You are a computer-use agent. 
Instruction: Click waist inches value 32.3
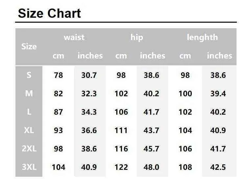[89, 94]
